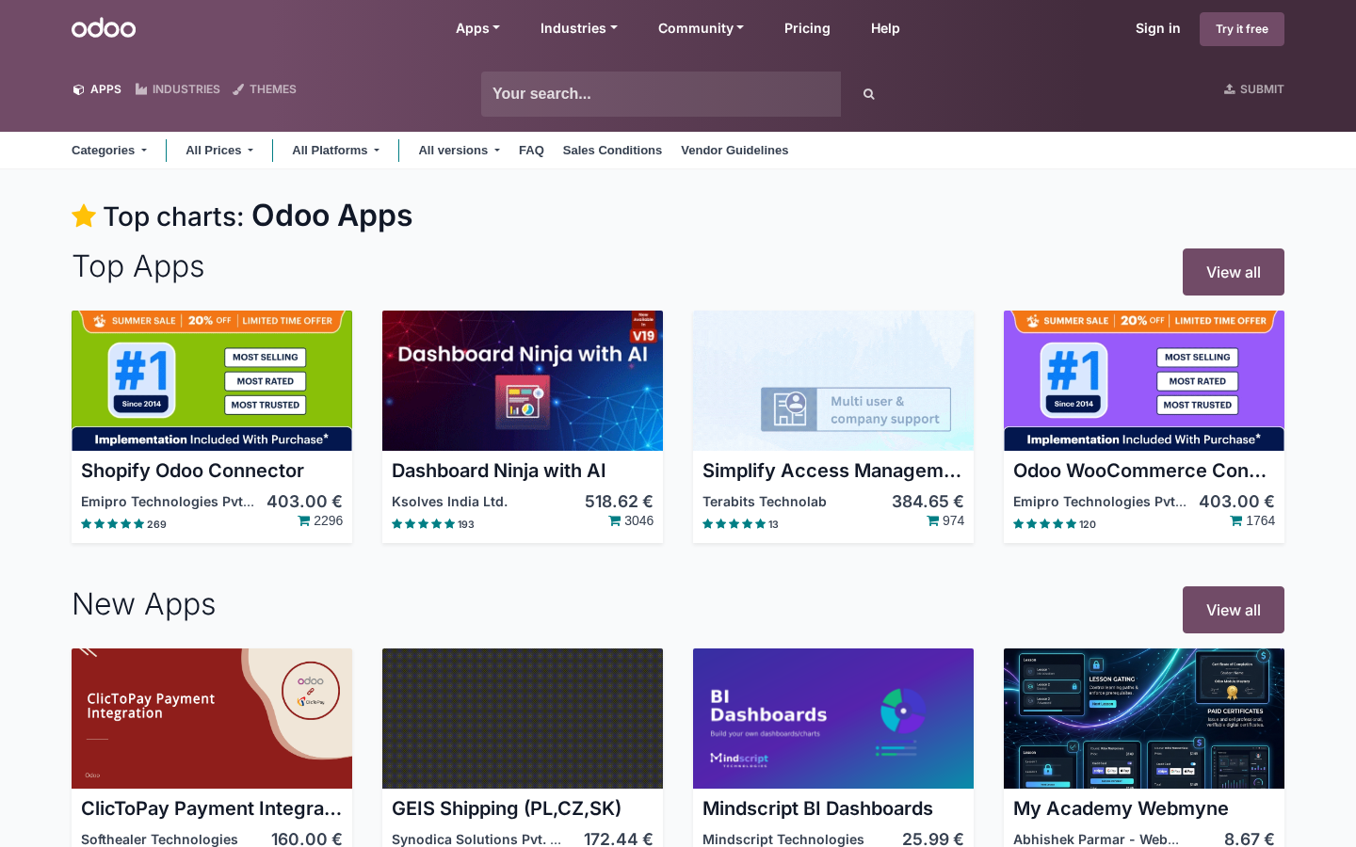This screenshot has height=847, width=1356.
Task: Click the search magnifier icon
Action: click(869, 94)
